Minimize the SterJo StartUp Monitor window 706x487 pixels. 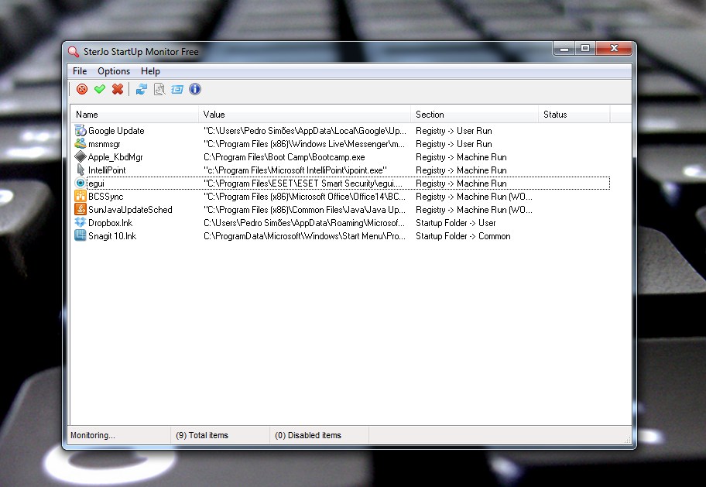tap(564, 48)
